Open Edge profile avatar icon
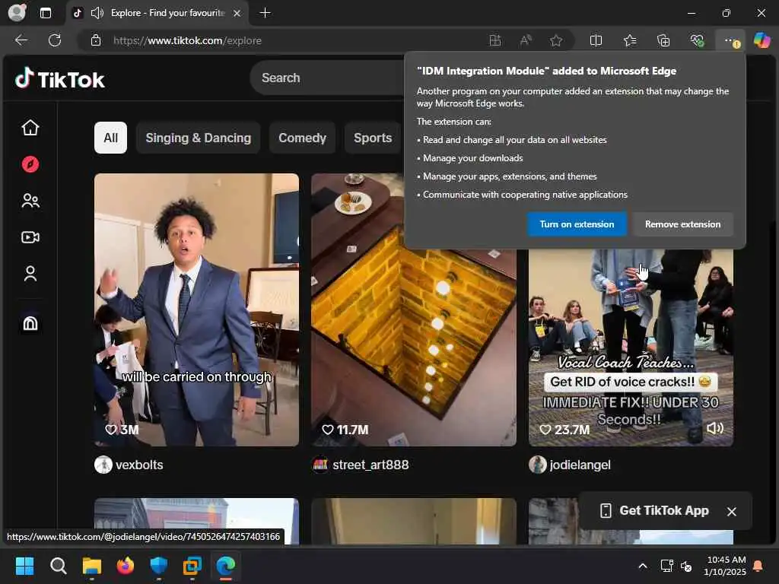This screenshot has width=779, height=584. (17, 12)
